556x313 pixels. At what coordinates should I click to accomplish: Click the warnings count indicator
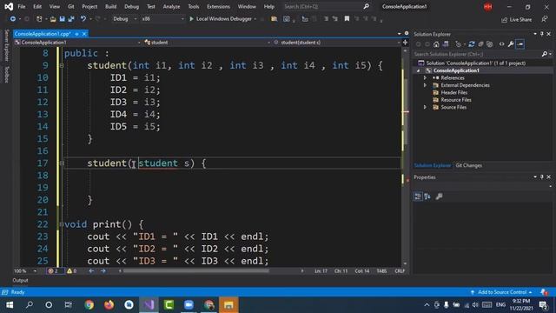point(71,270)
